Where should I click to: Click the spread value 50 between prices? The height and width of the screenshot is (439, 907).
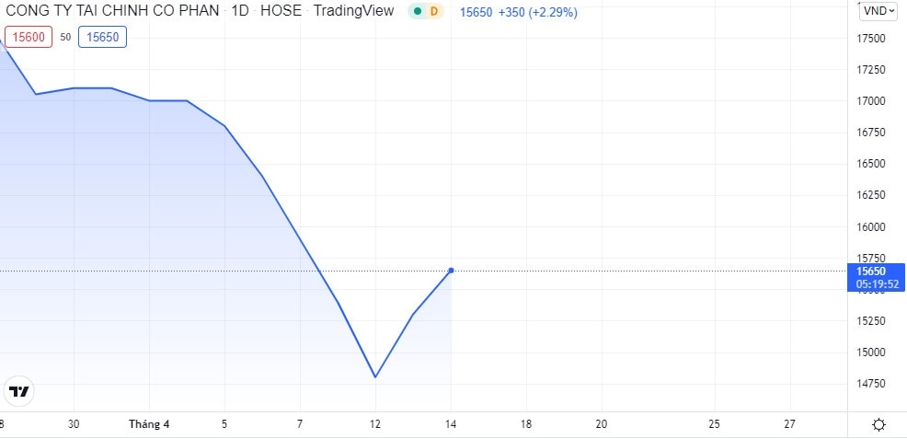pos(65,37)
